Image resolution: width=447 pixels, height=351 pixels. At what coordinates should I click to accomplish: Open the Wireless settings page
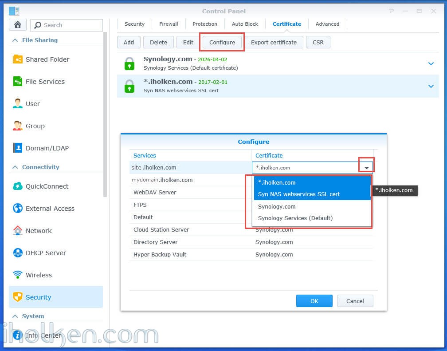56,275
